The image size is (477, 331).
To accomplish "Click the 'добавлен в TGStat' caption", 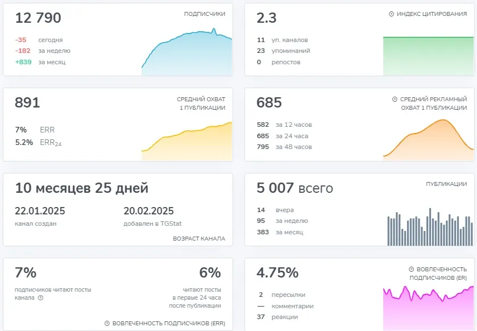I will click(x=152, y=224).
